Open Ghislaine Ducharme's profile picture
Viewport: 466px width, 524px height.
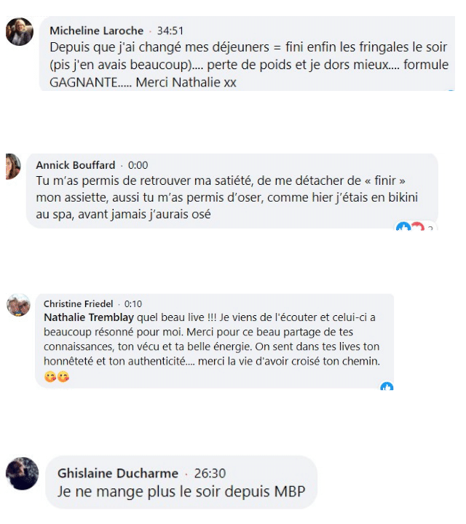(22, 473)
